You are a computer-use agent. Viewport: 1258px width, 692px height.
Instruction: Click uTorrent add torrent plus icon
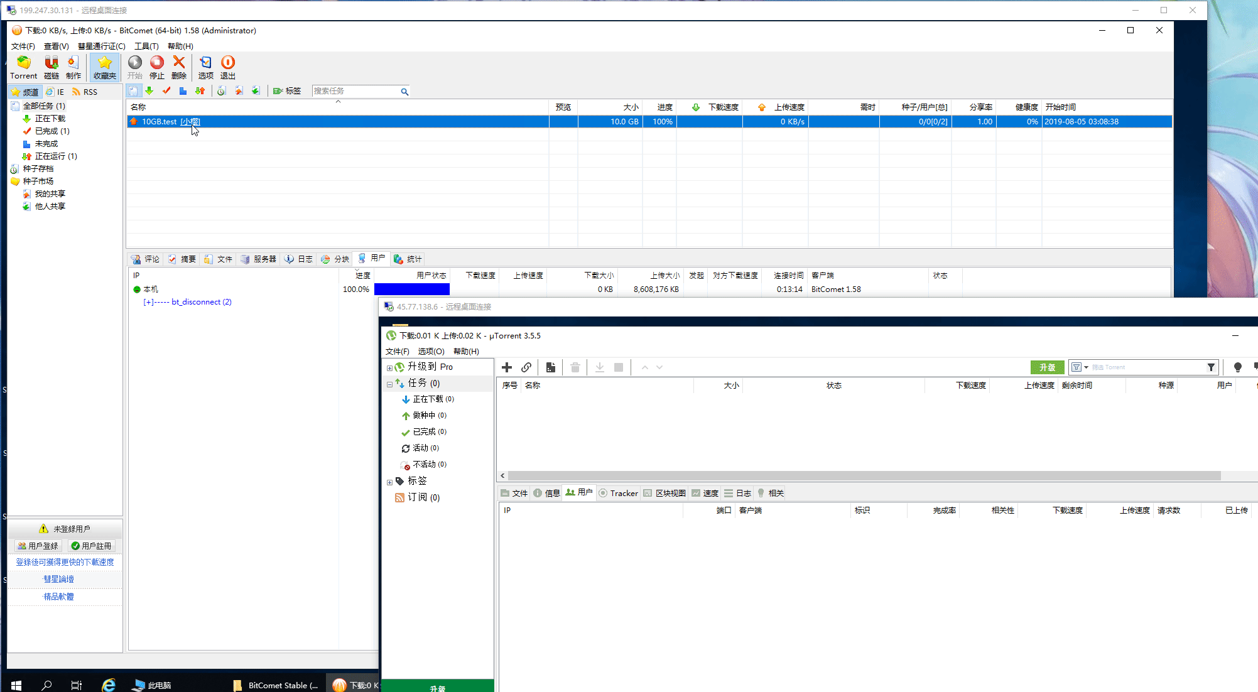point(507,367)
